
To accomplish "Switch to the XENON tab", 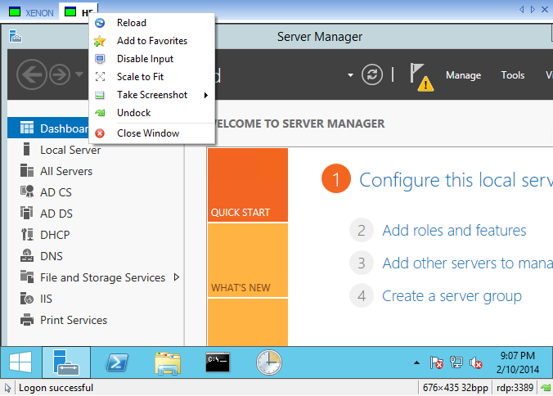I will pyautogui.click(x=31, y=13).
